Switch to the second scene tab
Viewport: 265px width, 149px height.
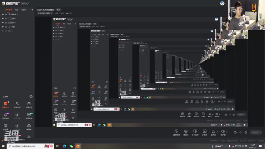(17, 10)
